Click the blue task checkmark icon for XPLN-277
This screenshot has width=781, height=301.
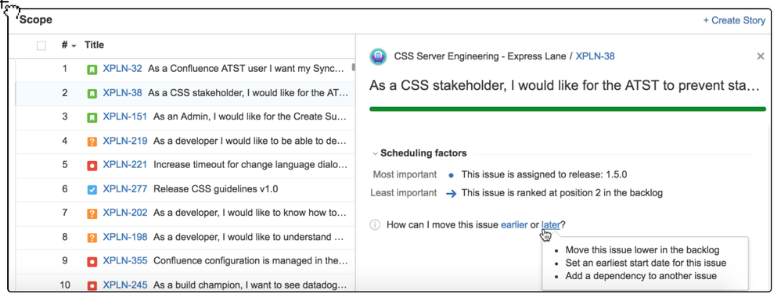pos(92,189)
